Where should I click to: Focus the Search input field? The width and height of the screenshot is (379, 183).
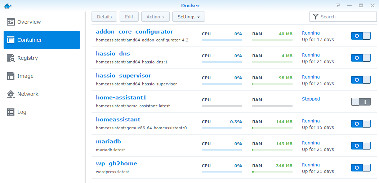(x=343, y=17)
